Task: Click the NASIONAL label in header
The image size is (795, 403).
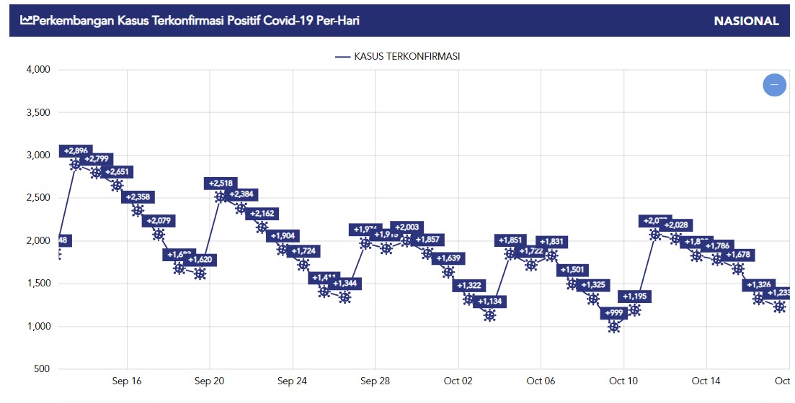Action: coord(746,21)
